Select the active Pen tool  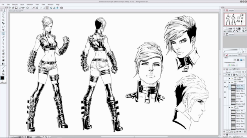(3, 34)
